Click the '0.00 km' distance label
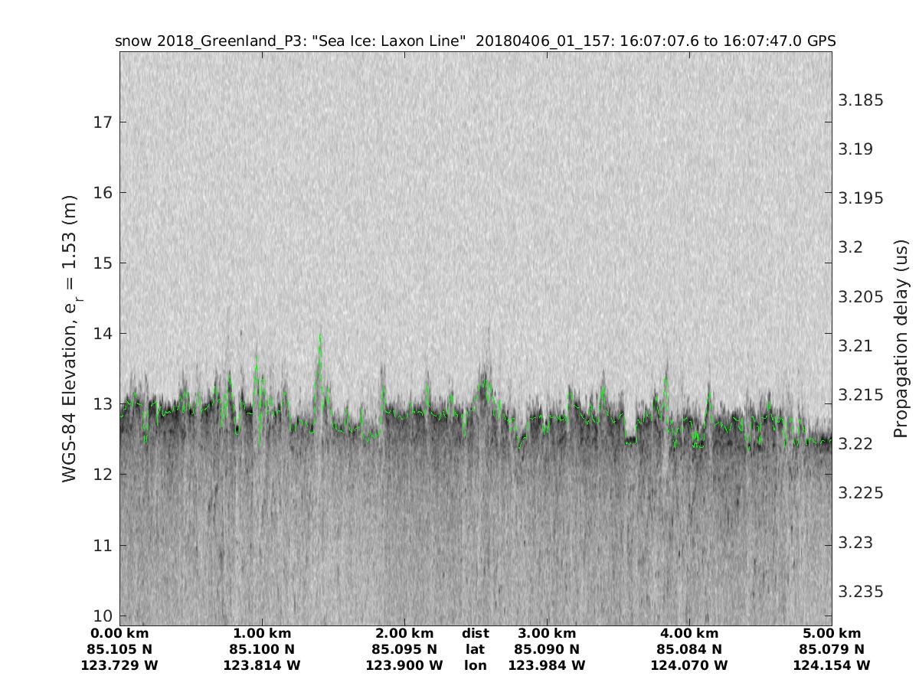This screenshot has width=919, height=689. pyautogui.click(x=119, y=634)
